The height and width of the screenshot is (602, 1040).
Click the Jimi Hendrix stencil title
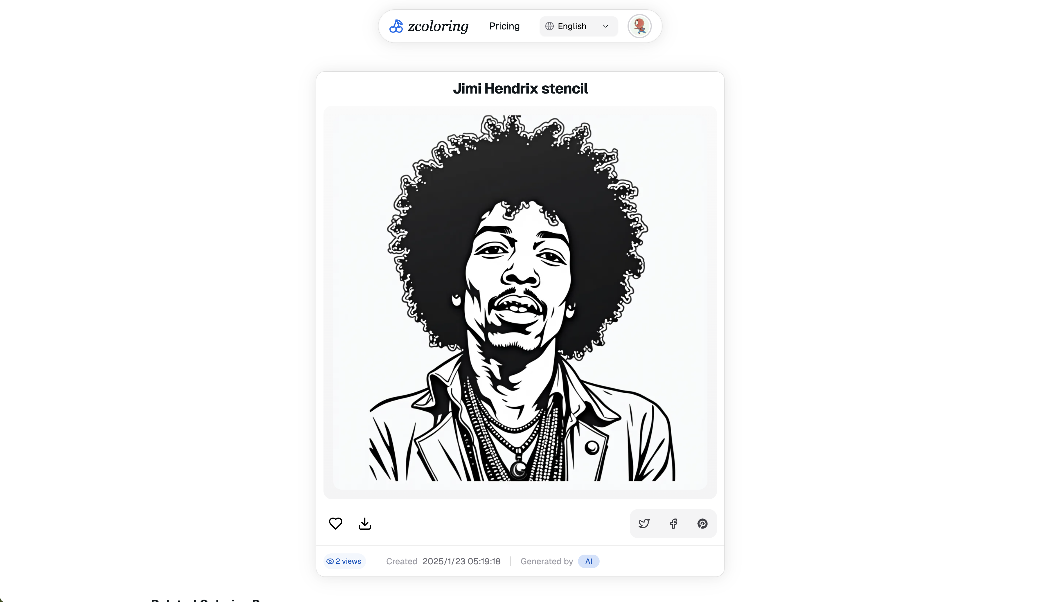click(520, 88)
